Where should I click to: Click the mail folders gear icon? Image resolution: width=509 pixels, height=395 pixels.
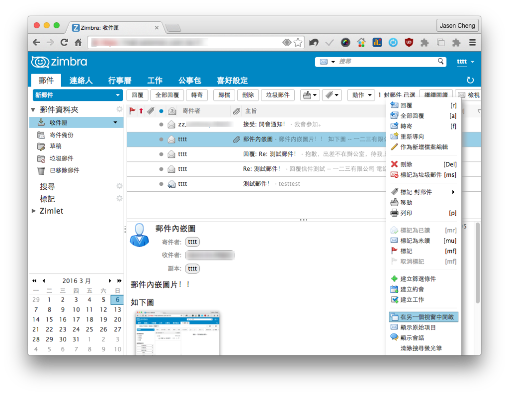[119, 109]
